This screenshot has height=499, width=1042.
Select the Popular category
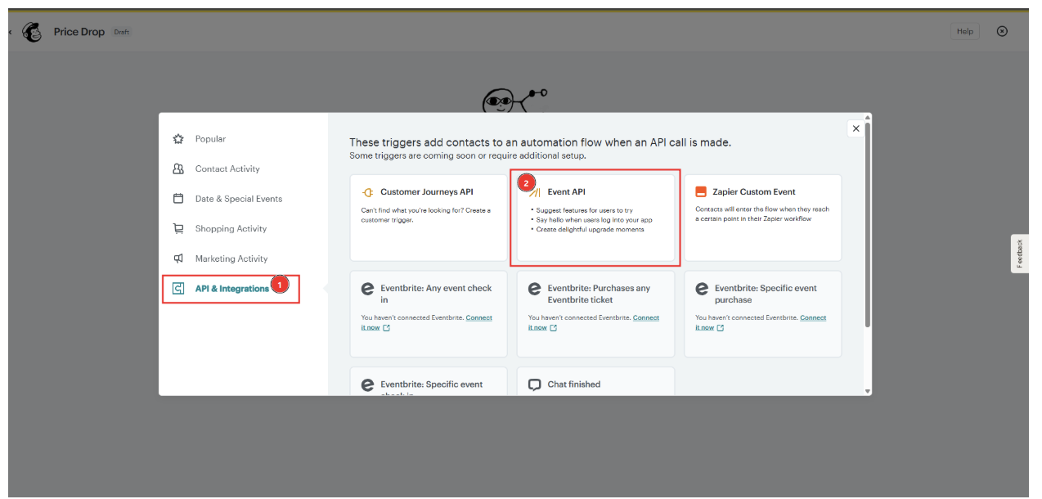click(x=210, y=139)
